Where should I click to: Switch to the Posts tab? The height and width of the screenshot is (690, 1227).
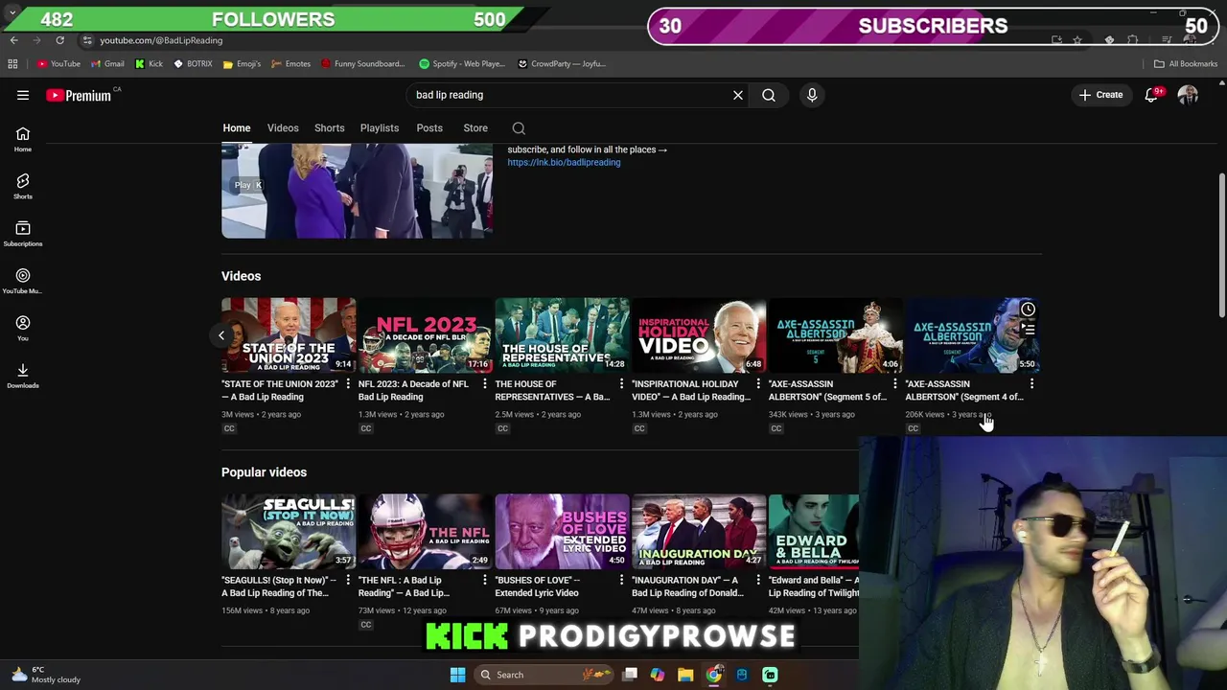point(429,128)
